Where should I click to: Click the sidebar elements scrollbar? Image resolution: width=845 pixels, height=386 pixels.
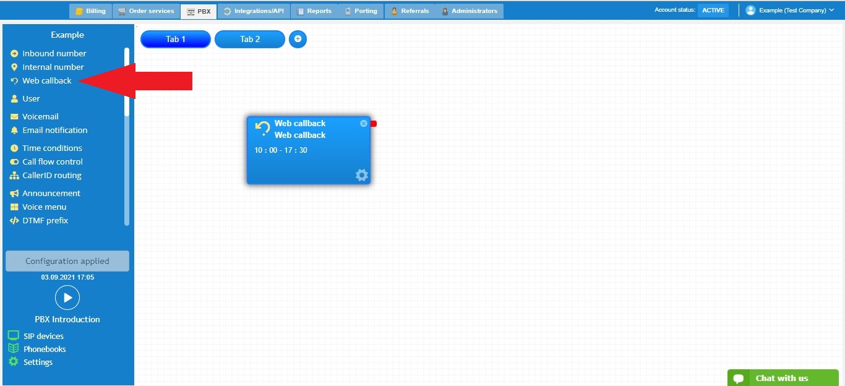[x=127, y=136]
